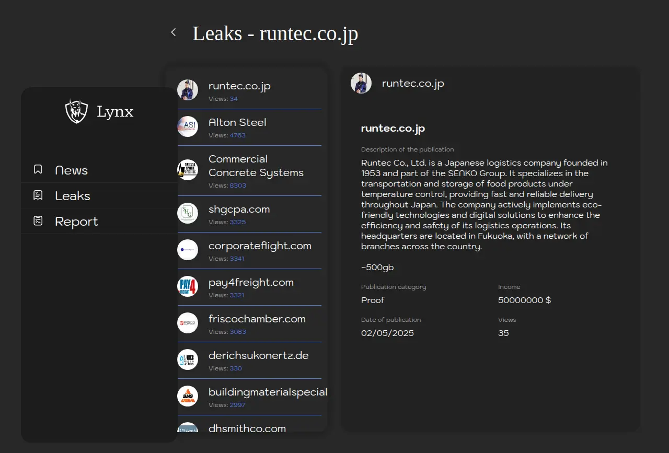The width and height of the screenshot is (669, 453).
Task: Click the orange BMS logo thumbnail
Action: [x=188, y=396]
